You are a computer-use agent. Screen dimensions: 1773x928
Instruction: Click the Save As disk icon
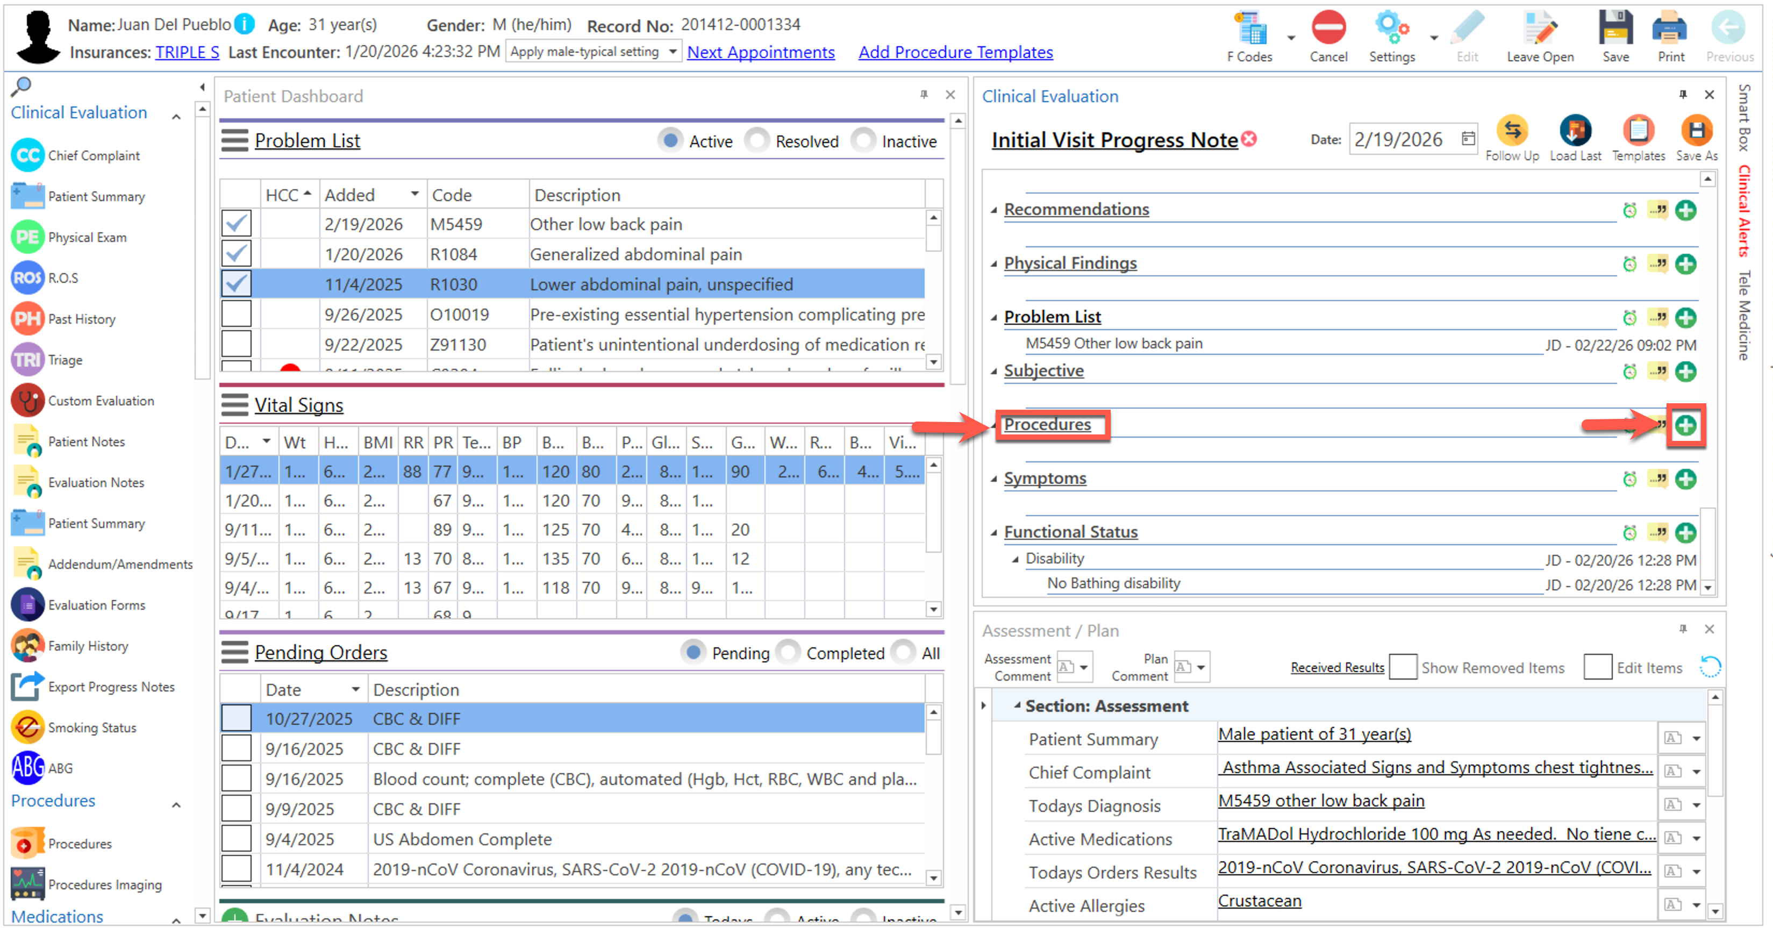[1696, 131]
